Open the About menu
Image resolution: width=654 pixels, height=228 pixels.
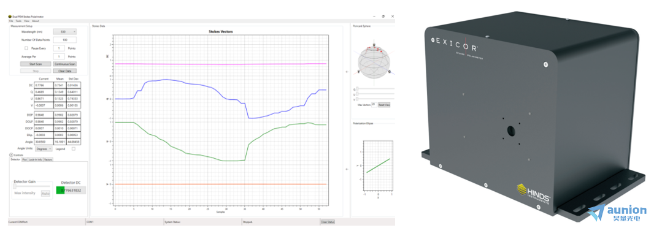pyautogui.click(x=36, y=20)
